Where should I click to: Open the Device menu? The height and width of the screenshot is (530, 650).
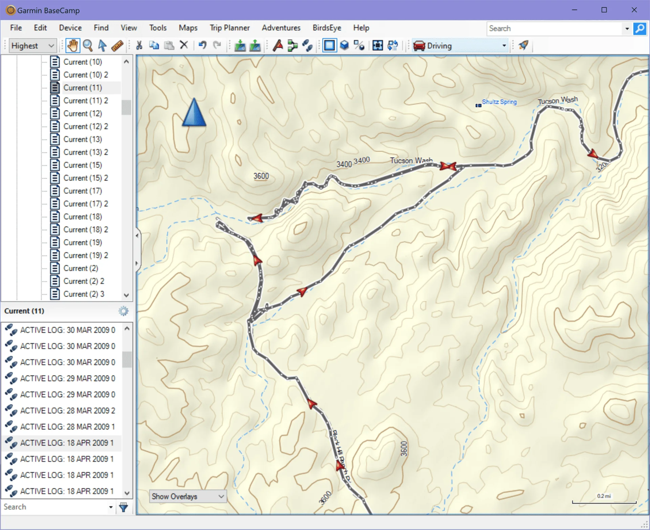[70, 28]
